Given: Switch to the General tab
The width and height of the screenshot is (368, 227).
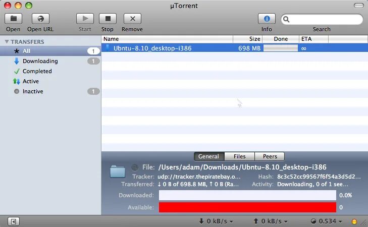Looking at the screenshot, I should pyautogui.click(x=209, y=156).
